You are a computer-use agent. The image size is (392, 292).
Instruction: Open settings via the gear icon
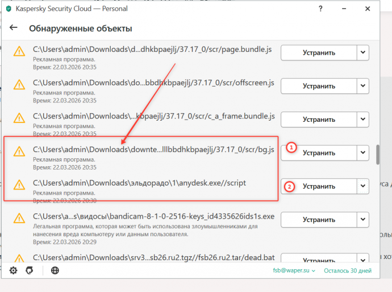[x=13, y=270]
